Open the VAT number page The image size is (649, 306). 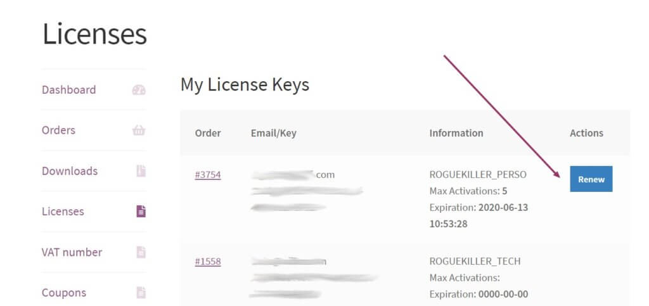tap(72, 252)
